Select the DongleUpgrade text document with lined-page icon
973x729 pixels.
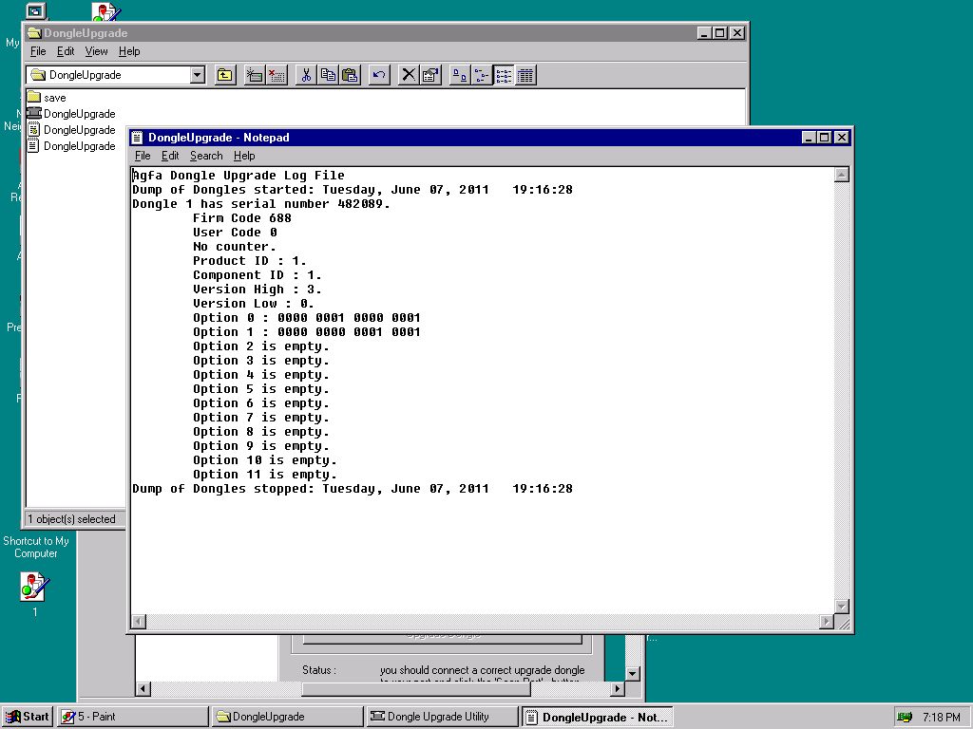click(34, 145)
